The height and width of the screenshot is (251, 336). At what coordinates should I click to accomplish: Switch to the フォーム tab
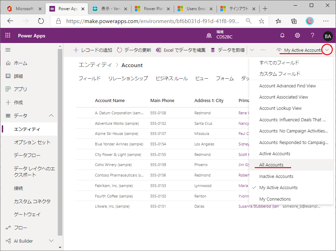pyautogui.click(x=225, y=78)
